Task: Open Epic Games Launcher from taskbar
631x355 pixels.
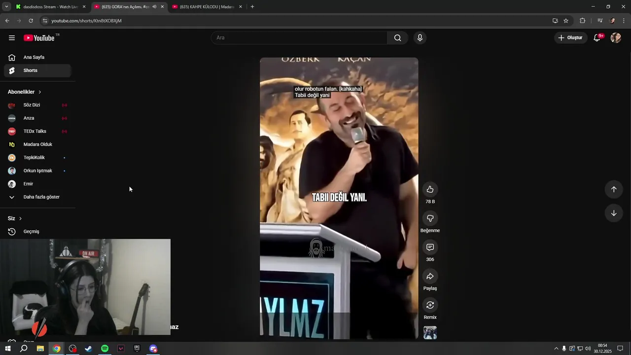Action: coord(137,349)
